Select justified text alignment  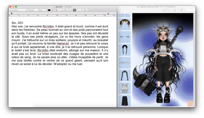[74, 10]
